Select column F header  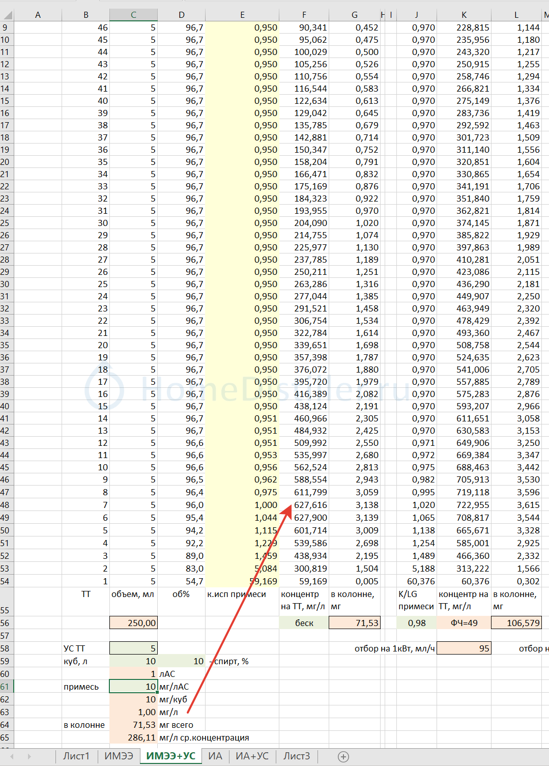point(304,15)
